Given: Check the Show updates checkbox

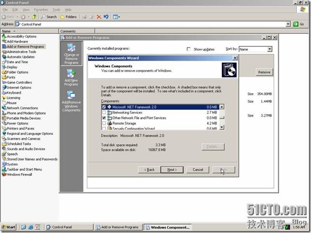Looking at the screenshot, I should [x=189, y=49].
